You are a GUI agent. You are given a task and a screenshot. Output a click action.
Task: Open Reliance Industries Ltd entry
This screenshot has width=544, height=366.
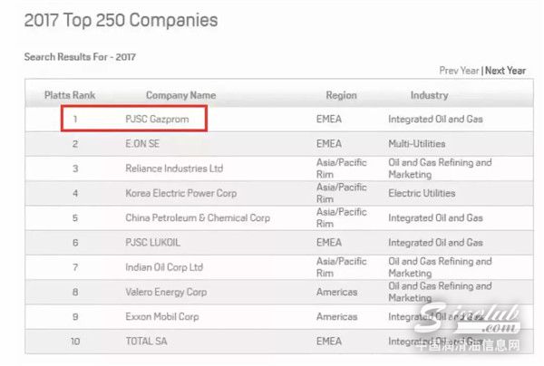coord(173,169)
